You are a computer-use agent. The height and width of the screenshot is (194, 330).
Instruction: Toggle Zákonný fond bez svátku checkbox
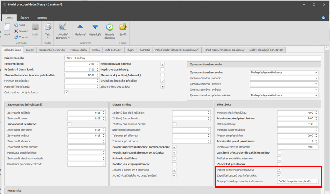point(162,87)
